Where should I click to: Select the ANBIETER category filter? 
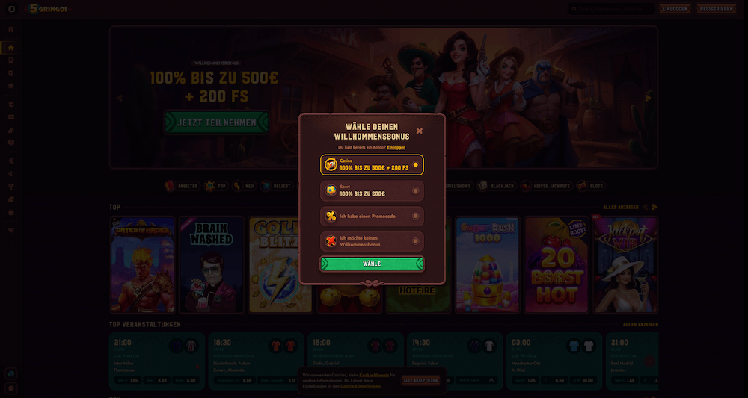pyautogui.click(x=182, y=186)
